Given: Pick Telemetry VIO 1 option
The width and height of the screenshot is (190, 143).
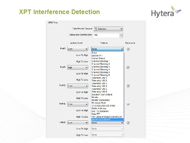Looking at the screenshot, I should click(107, 78).
